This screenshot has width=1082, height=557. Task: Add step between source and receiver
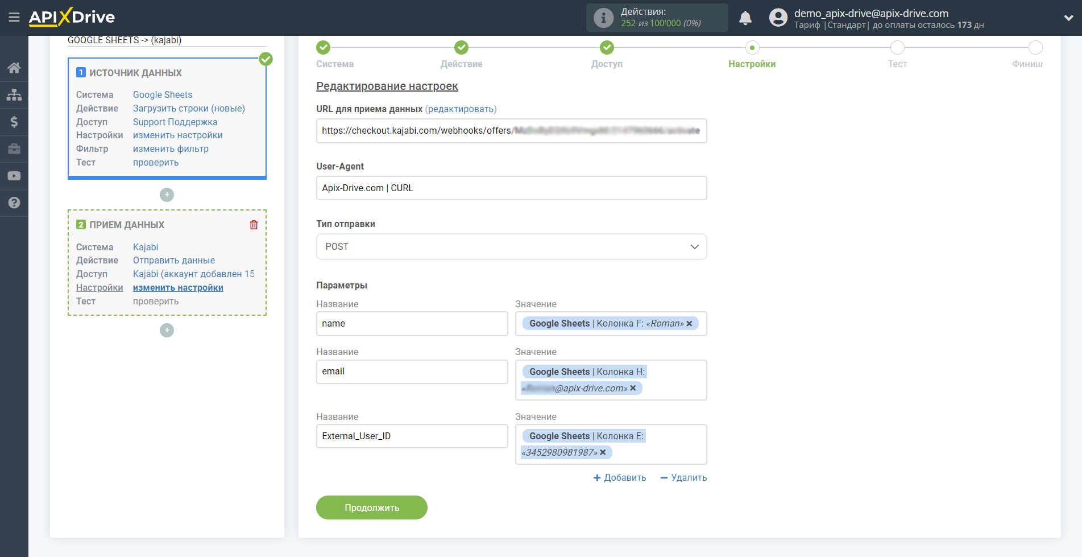click(167, 195)
